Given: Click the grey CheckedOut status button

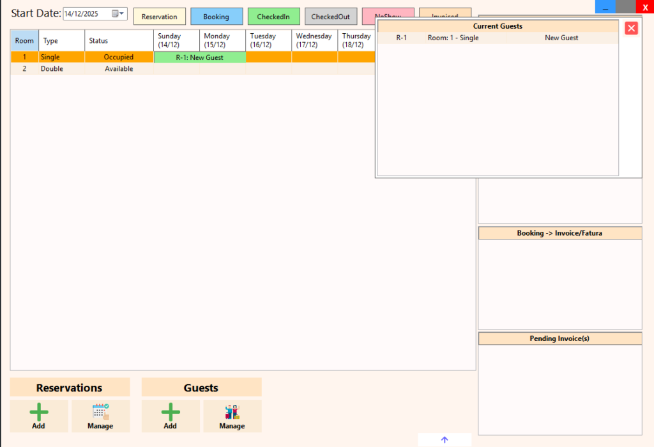Looking at the screenshot, I should (330, 17).
